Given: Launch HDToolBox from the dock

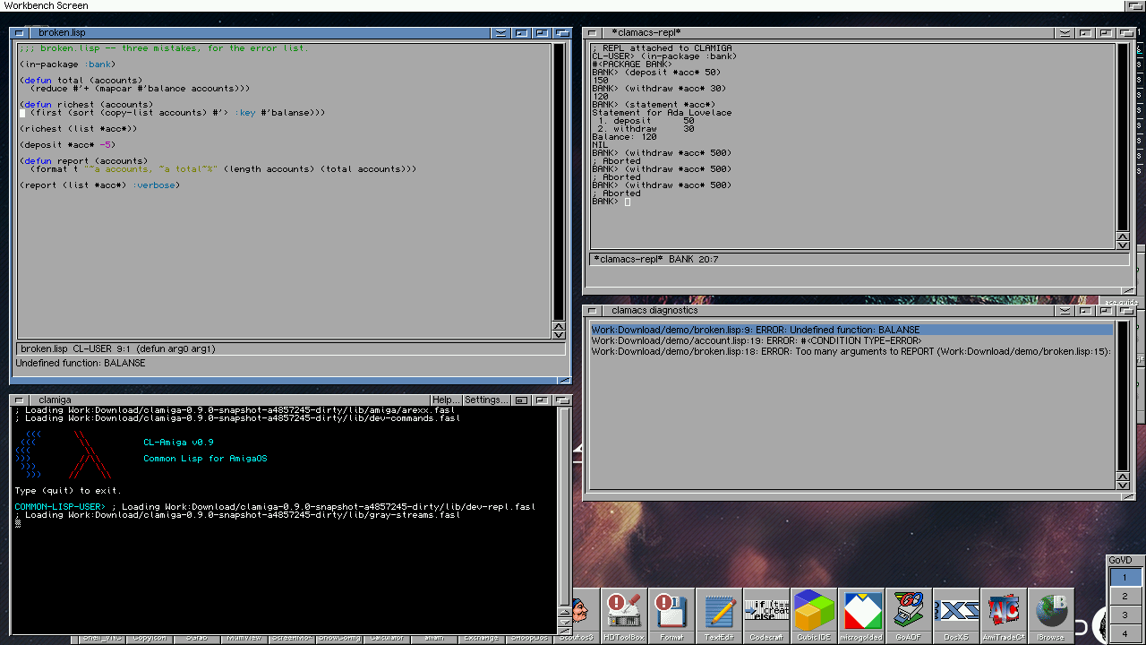Looking at the screenshot, I should coord(624,615).
